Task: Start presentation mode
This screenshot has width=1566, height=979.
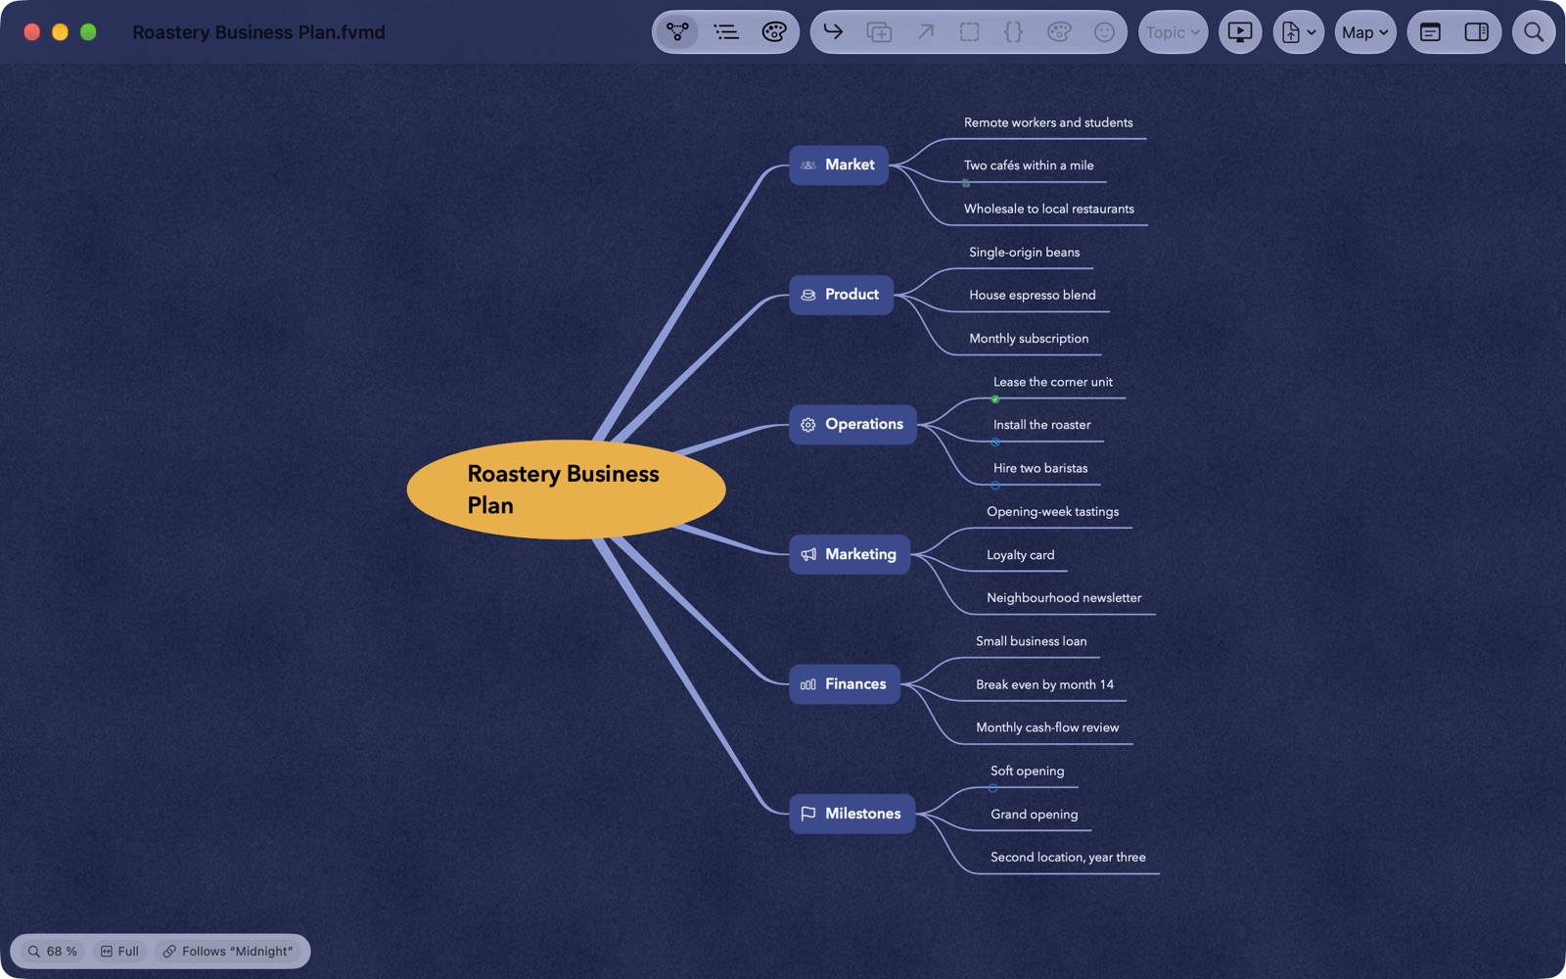Action: tap(1240, 32)
